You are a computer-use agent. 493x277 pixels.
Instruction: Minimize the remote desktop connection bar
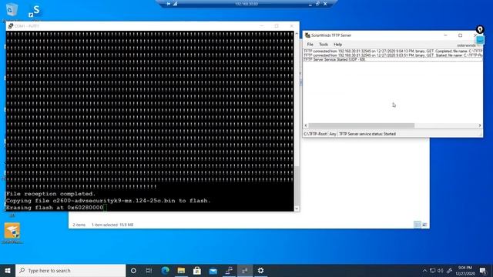pos(310,4)
